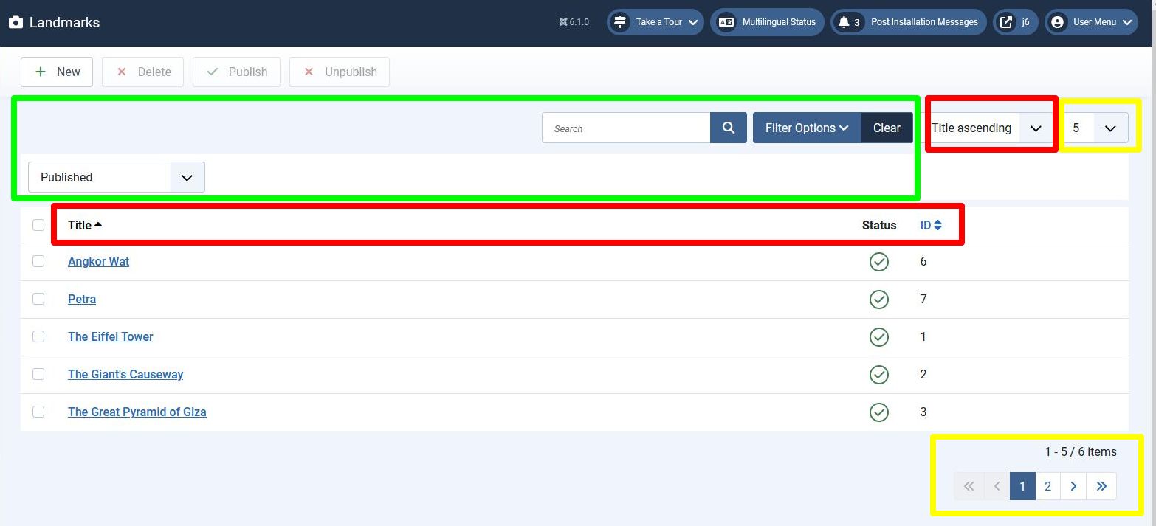
Task: Sort the table by Title column
Action: (85, 225)
